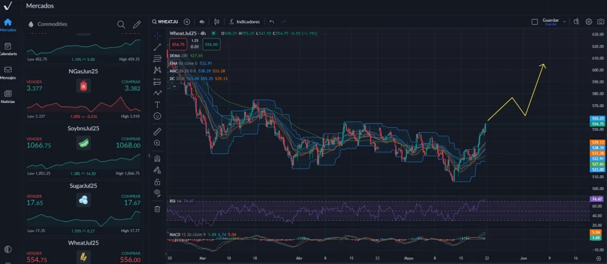
Task: Click the NGasJun25 mini price chart
Action: point(83,104)
